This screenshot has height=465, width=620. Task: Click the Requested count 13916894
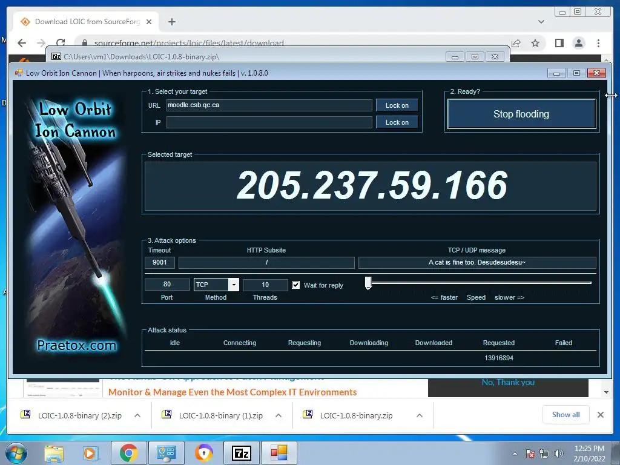point(499,358)
